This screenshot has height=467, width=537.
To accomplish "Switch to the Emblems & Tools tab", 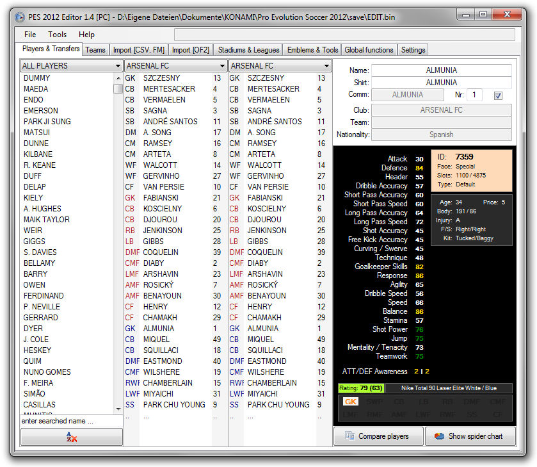I will pos(312,50).
